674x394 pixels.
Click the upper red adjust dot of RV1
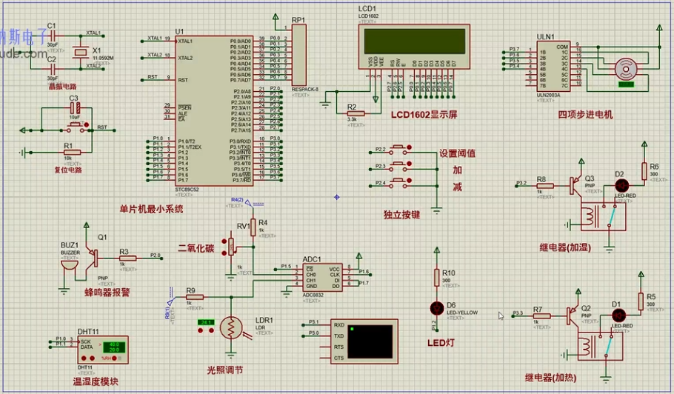click(x=224, y=242)
